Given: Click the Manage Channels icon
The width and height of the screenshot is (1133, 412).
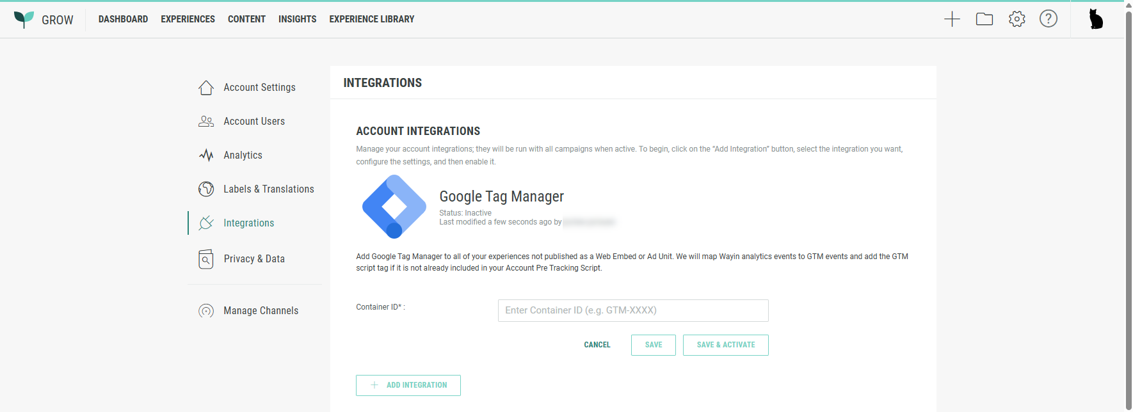Looking at the screenshot, I should click(206, 311).
